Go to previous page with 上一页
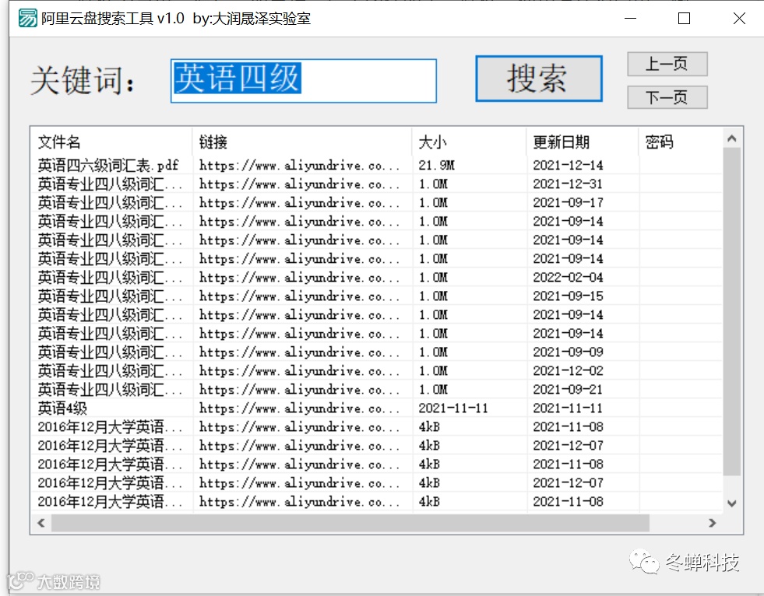The height and width of the screenshot is (596, 764). (667, 64)
